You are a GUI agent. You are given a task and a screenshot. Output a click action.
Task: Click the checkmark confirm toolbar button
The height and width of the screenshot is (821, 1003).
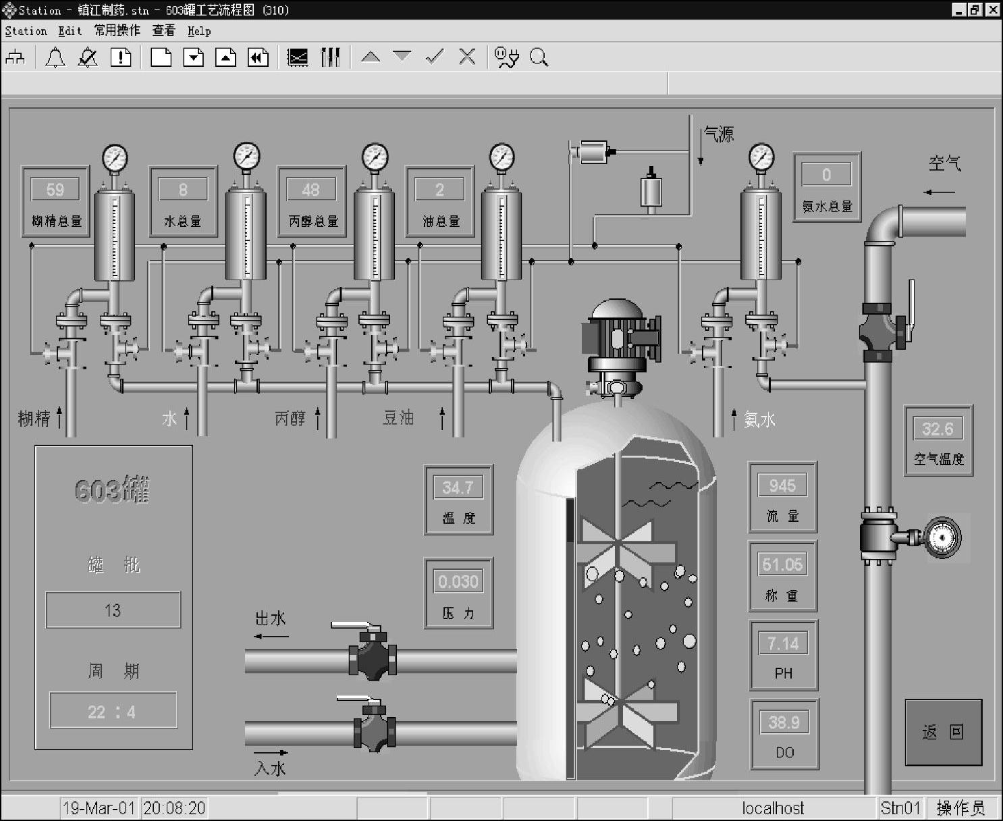(435, 57)
